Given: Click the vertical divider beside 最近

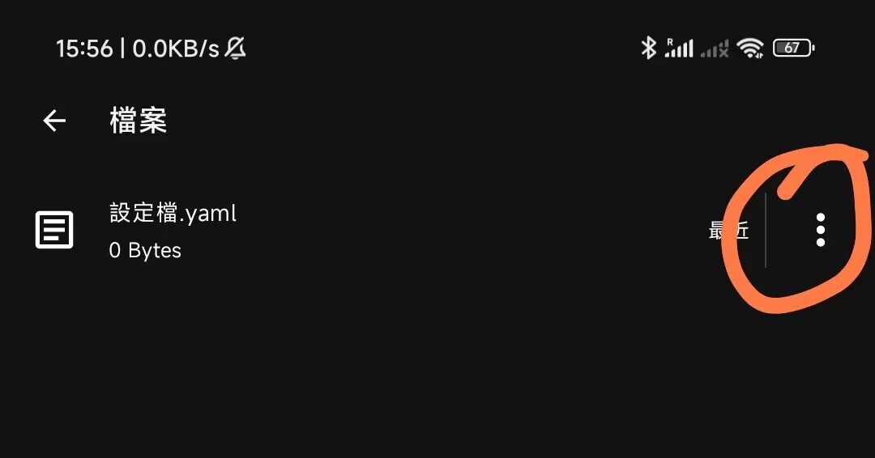Looking at the screenshot, I should click(x=766, y=231).
